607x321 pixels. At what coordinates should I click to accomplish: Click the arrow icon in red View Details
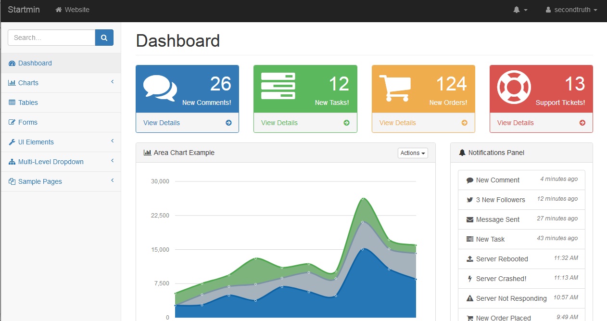tap(582, 123)
